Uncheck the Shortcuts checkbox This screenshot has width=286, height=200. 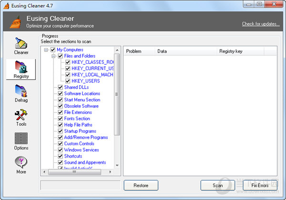pos(61,156)
